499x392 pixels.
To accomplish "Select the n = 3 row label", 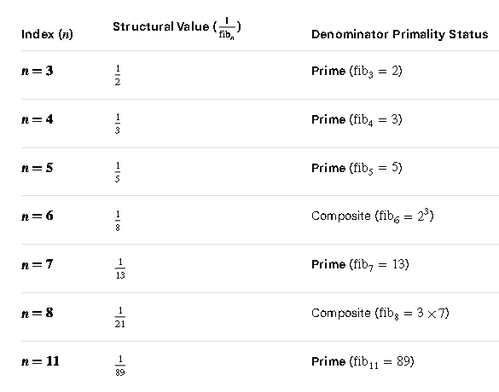I will tap(38, 71).
